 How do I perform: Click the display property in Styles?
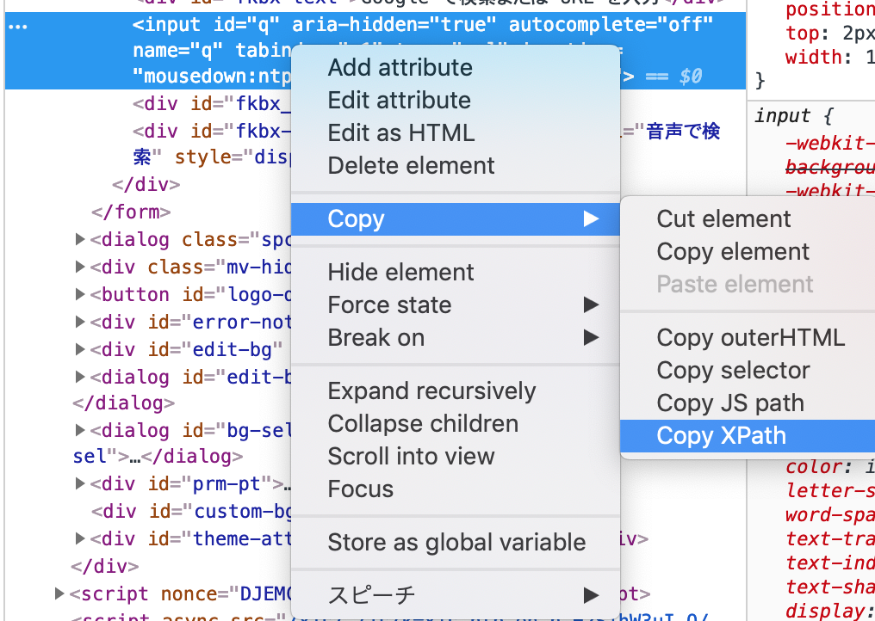[x=824, y=611]
